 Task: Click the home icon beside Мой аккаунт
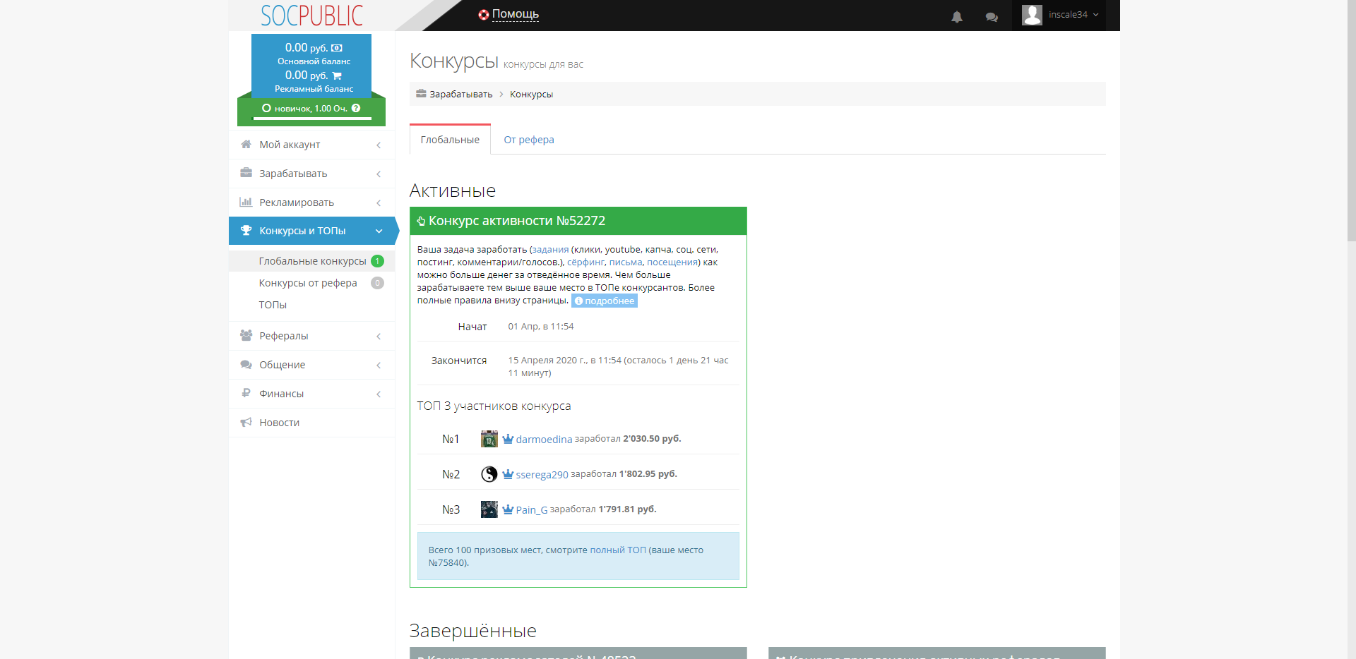246,144
